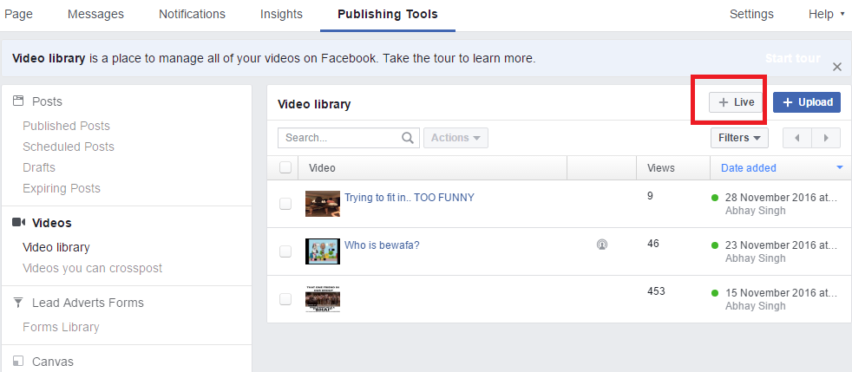This screenshot has height=372, width=852.
Task: Open the Notifications tab
Action: coord(192,14)
